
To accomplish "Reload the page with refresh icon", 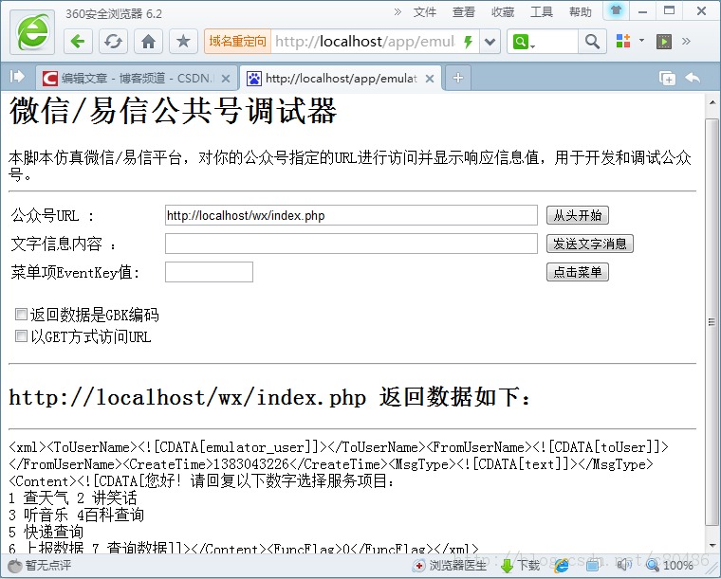I will (113, 42).
